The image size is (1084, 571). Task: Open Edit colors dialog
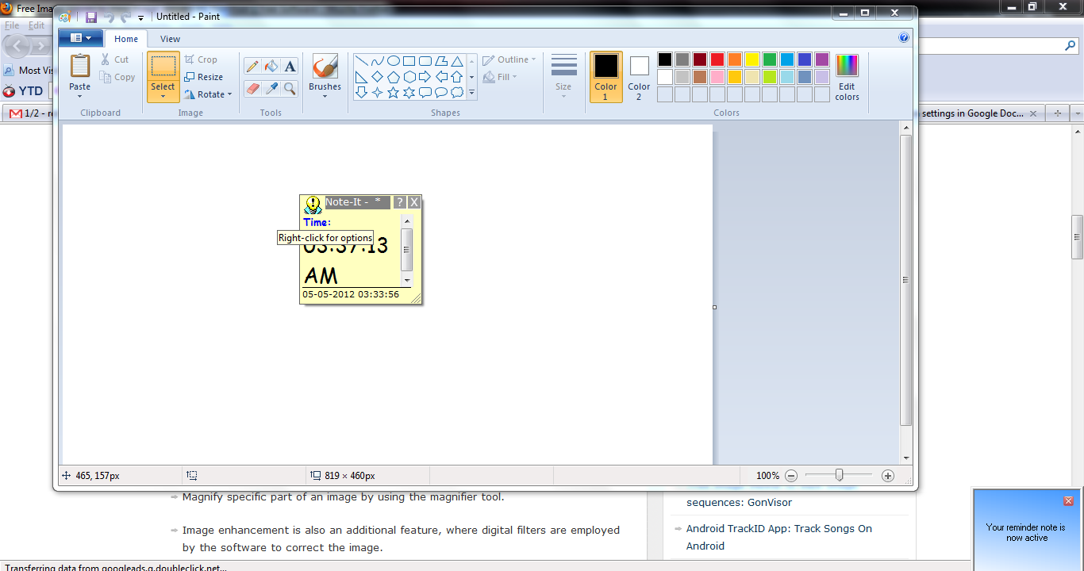(x=847, y=77)
